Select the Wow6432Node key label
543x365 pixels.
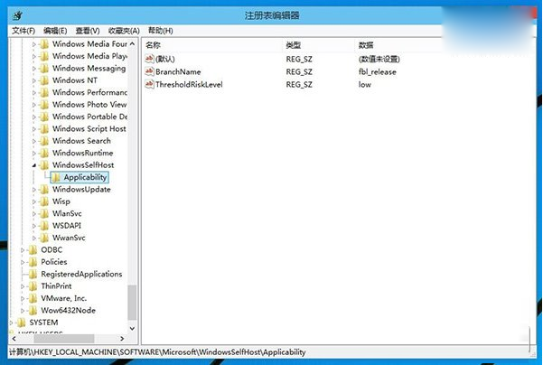69,310
